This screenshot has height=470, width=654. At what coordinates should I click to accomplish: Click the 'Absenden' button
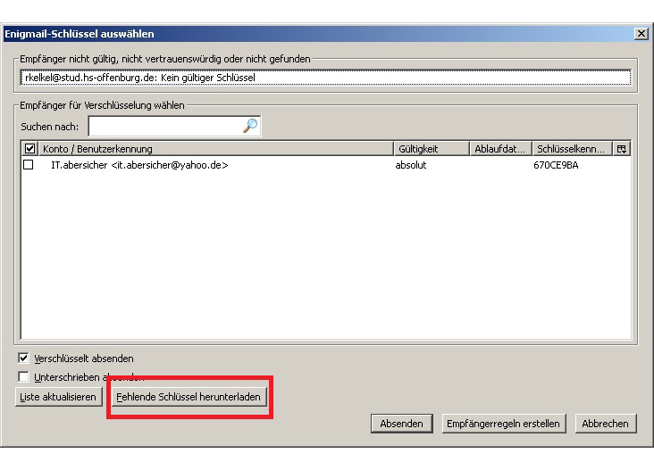401,424
